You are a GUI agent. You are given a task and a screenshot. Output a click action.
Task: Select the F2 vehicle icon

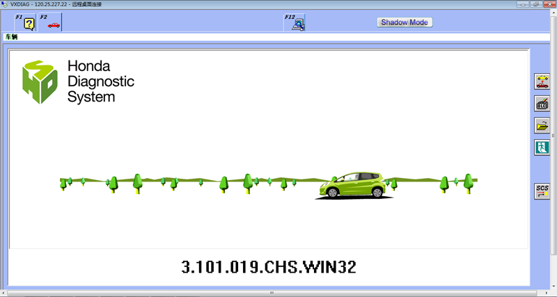point(50,22)
